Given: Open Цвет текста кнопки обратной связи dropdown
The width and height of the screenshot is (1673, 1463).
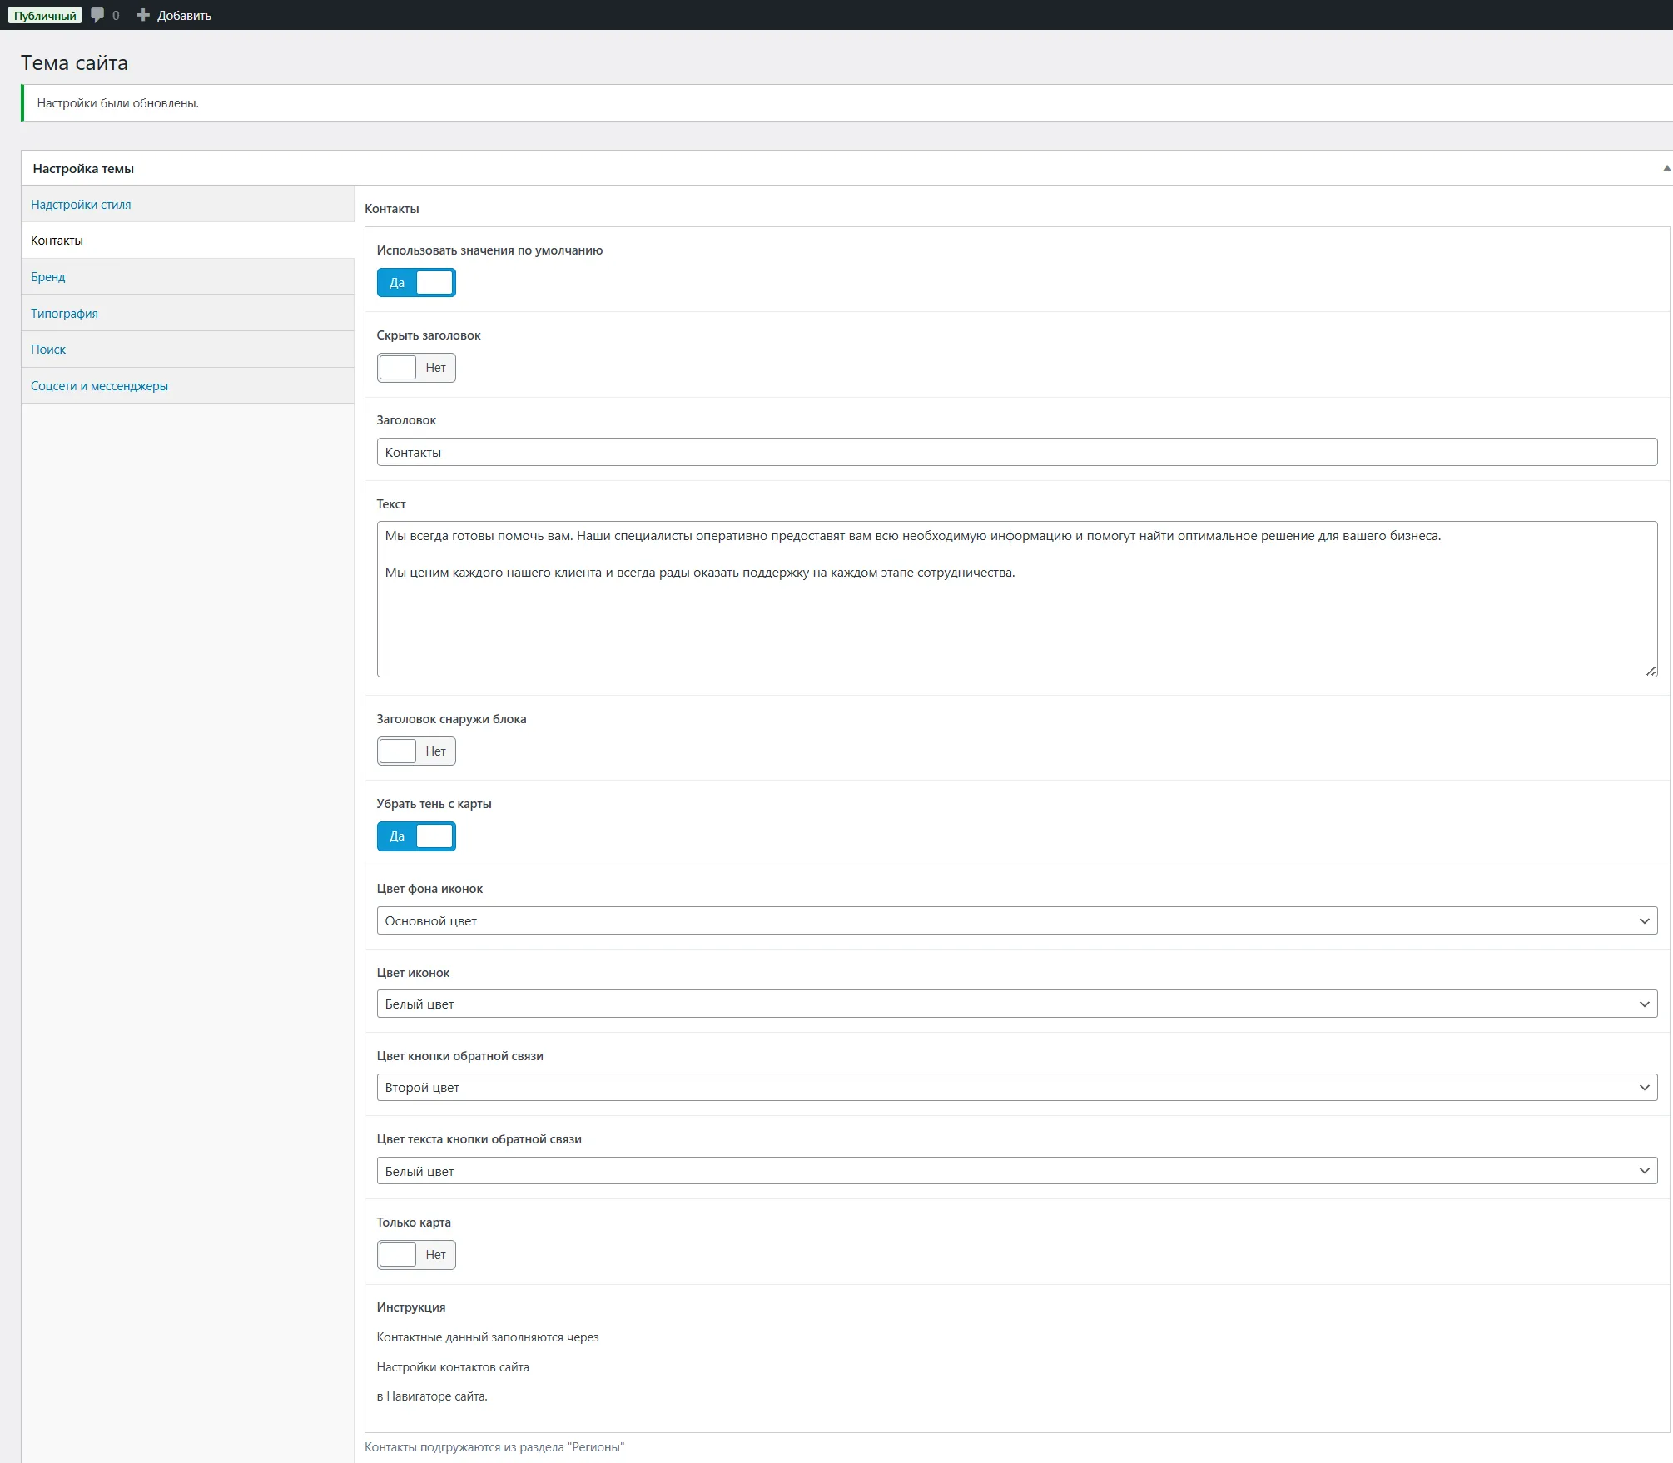Looking at the screenshot, I should (x=1016, y=1172).
